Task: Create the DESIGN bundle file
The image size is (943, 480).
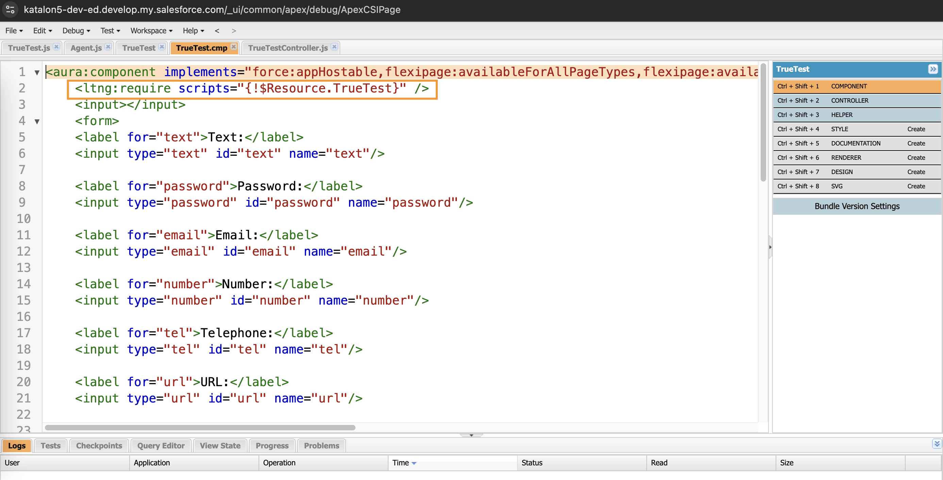Action: point(916,172)
